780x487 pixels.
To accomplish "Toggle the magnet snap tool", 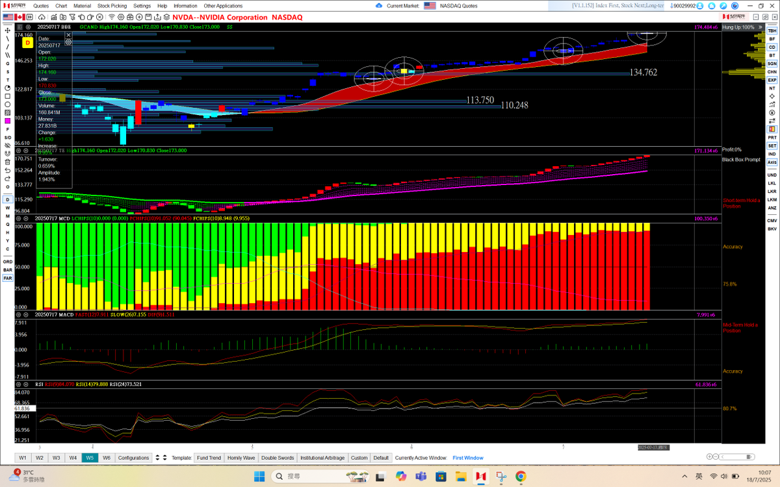I will tap(8, 153).
